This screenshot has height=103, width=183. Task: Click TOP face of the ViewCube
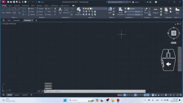tap(174, 33)
